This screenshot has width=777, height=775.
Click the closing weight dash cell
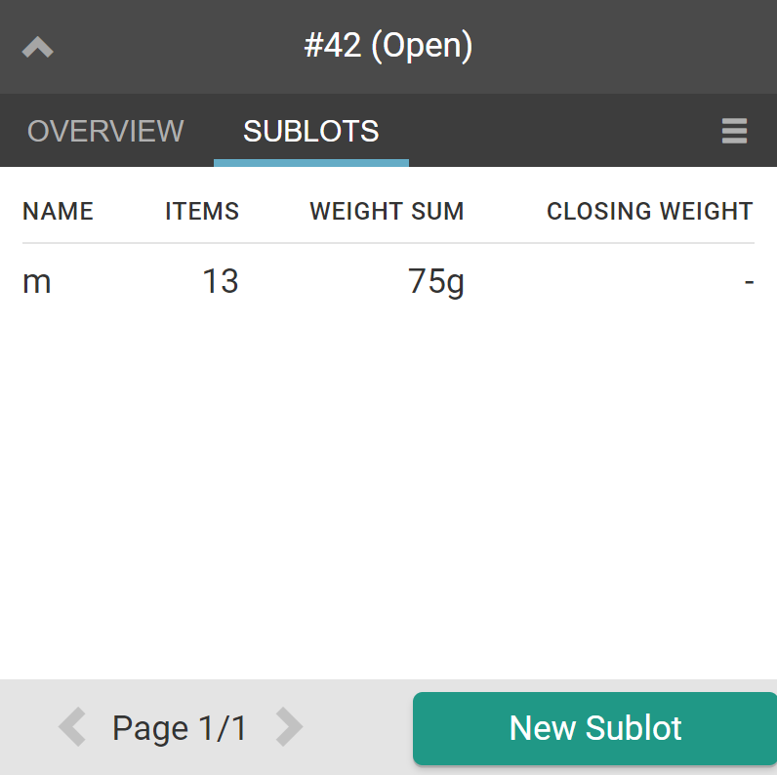pyautogui.click(x=749, y=282)
